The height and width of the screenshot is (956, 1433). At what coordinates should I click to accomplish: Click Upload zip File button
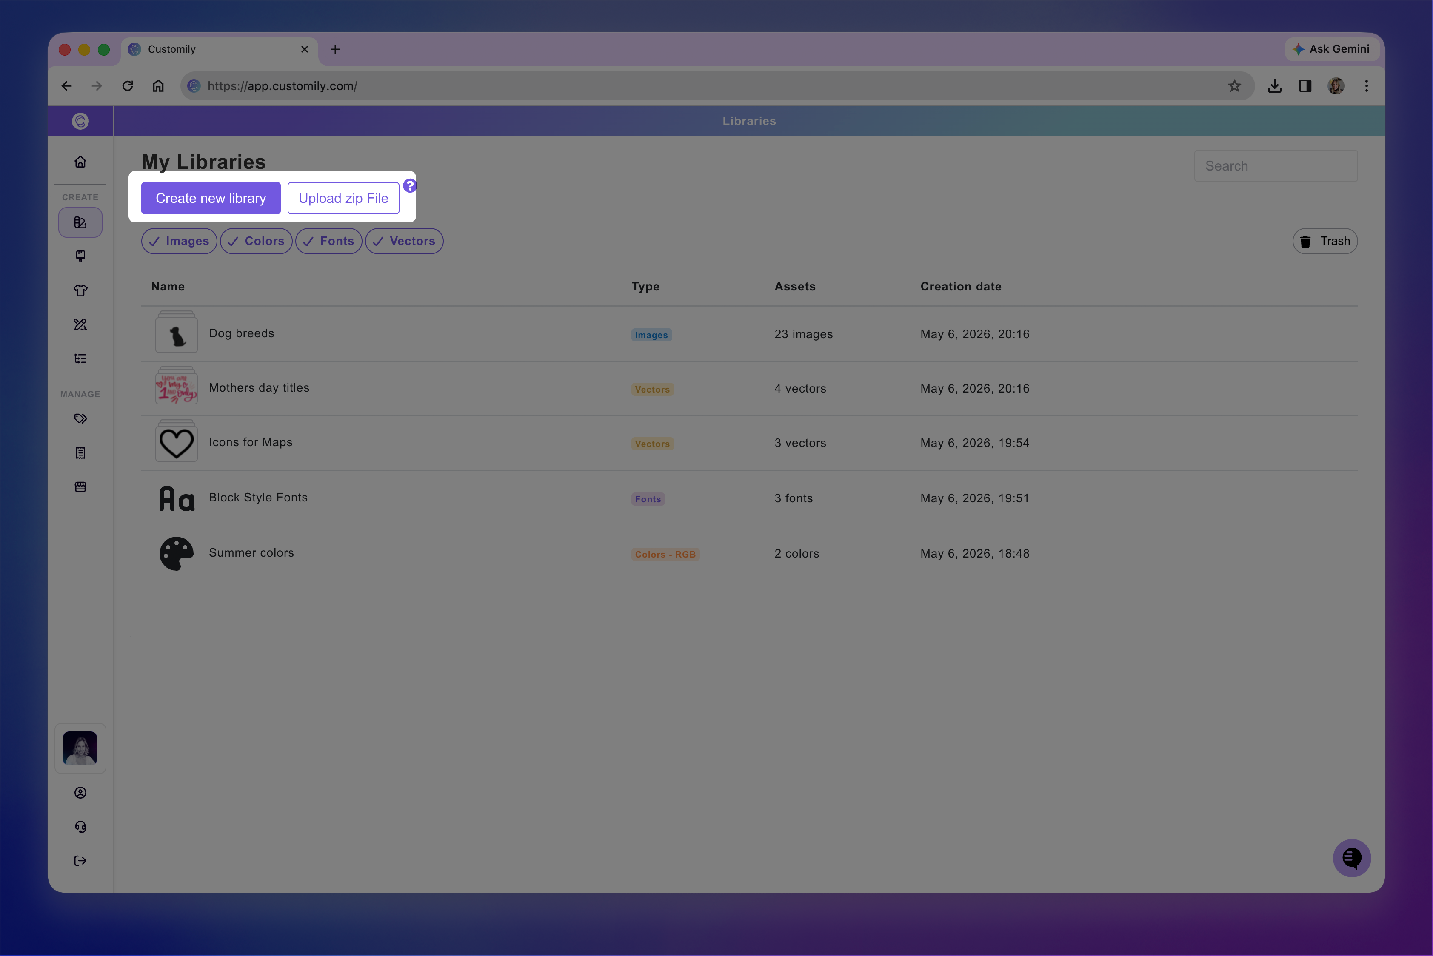pyautogui.click(x=343, y=198)
